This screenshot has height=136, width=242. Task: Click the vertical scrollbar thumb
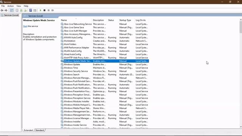(x=241, y=27)
